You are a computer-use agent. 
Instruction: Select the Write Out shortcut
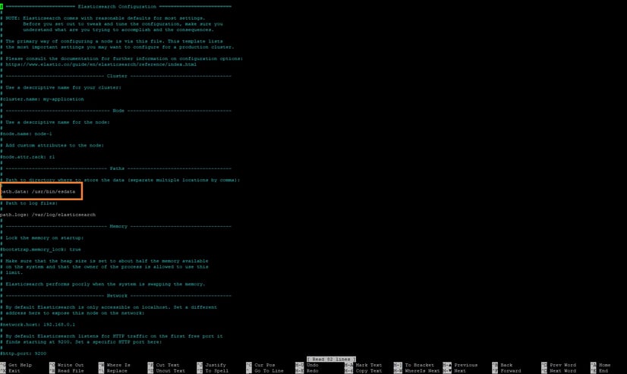tap(69, 365)
